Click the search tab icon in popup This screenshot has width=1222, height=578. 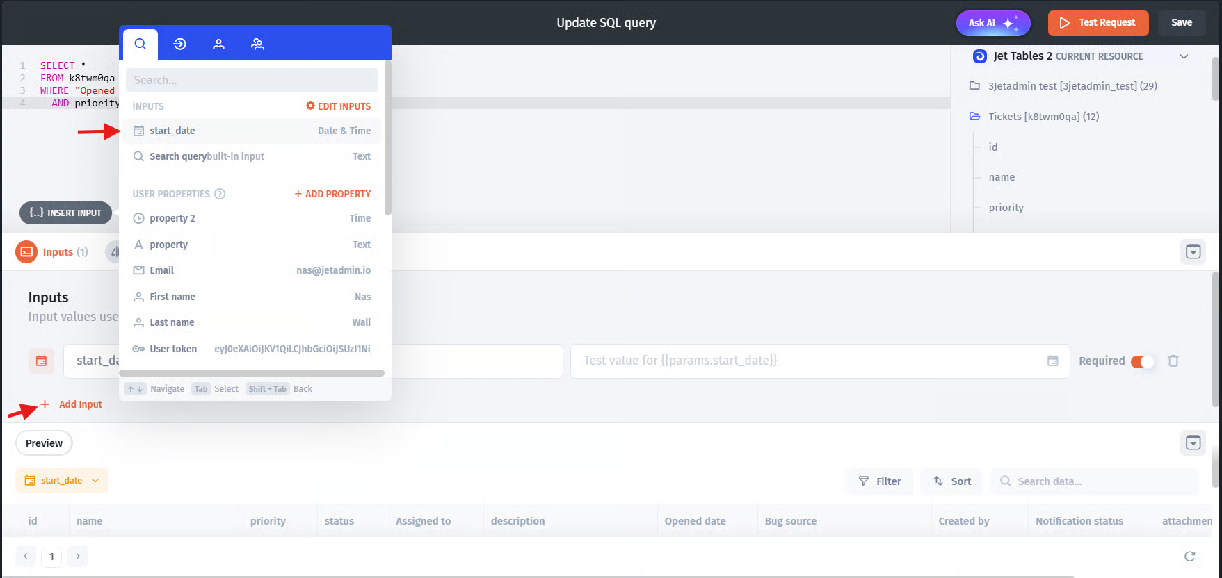tap(140, 44)
